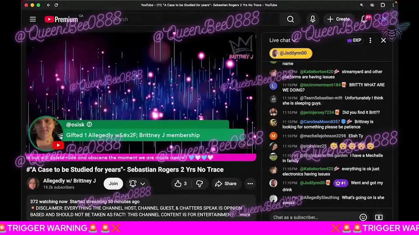Share the video
419x235 pixels.
point(226,184)
